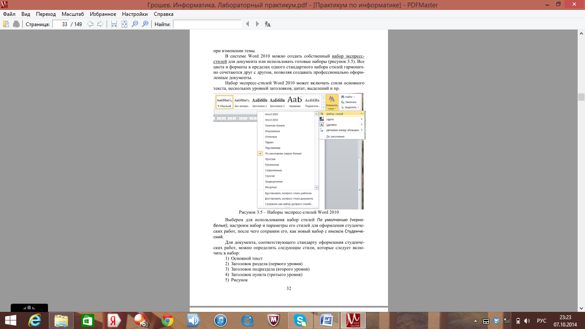Switch the РУС input language indicator

click(x=541, y=321)
